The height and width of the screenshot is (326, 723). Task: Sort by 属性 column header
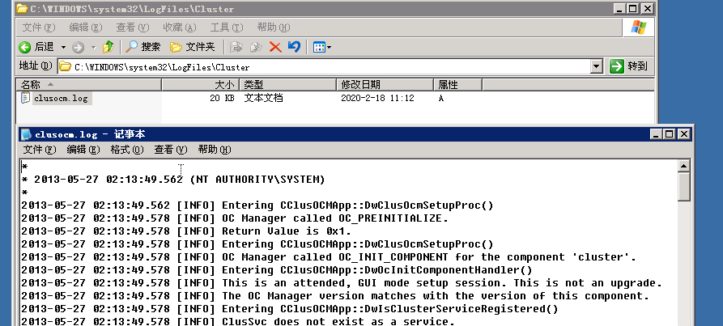(458, 85)
